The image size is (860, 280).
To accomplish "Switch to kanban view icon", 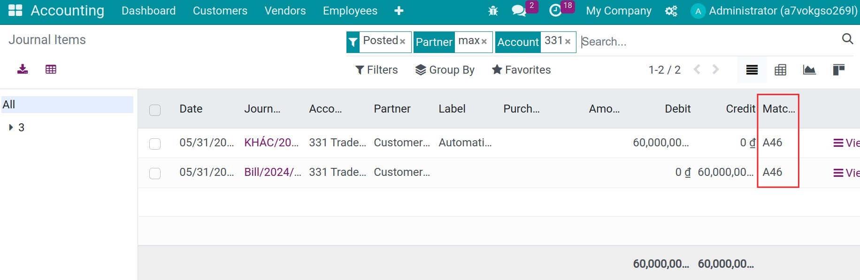I will (x=838, y=70).
